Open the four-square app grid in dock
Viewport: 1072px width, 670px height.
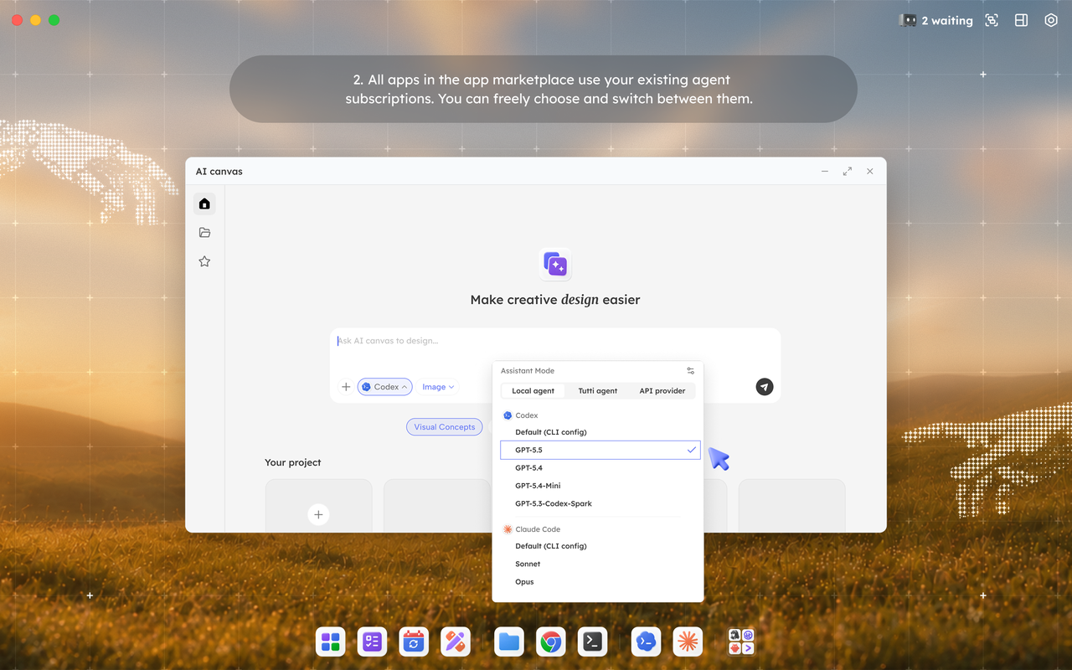331,642
